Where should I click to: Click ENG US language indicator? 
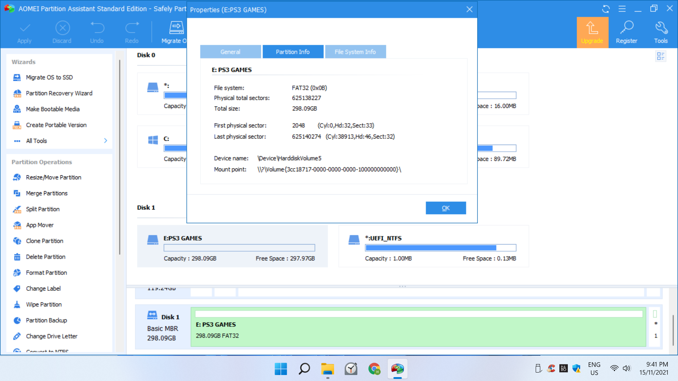(x=594, y=369)
